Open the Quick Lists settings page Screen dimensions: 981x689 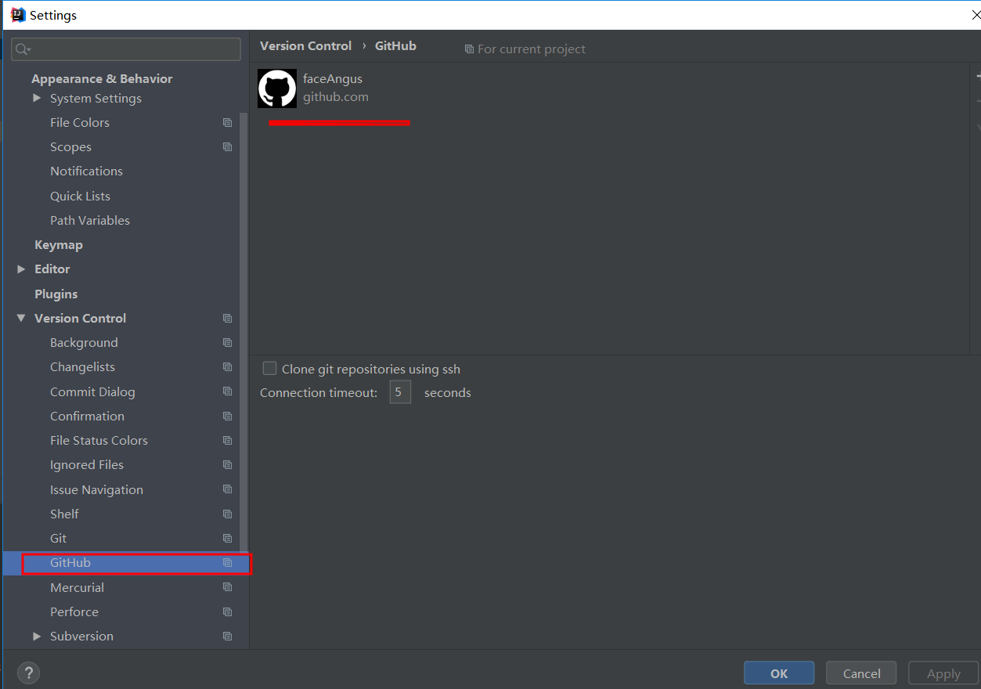[x=80, y=196]
